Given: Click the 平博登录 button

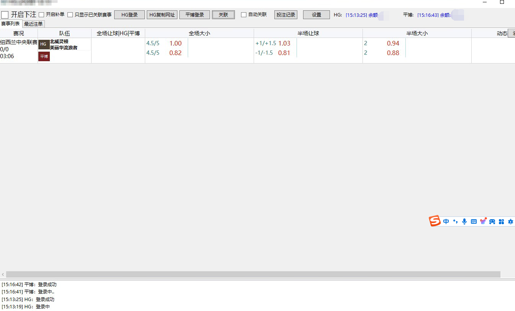Looking at the screenshot, I should click(195, 15).
